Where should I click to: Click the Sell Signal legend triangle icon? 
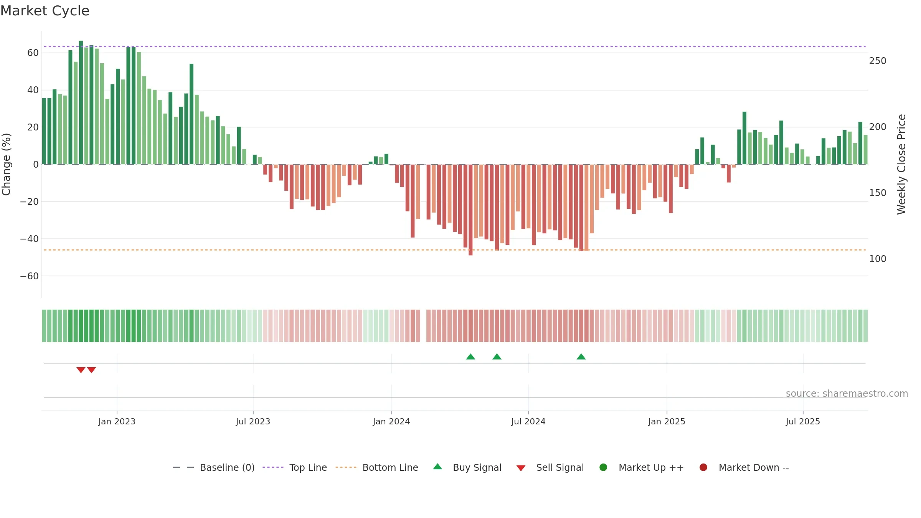[521, 468]
